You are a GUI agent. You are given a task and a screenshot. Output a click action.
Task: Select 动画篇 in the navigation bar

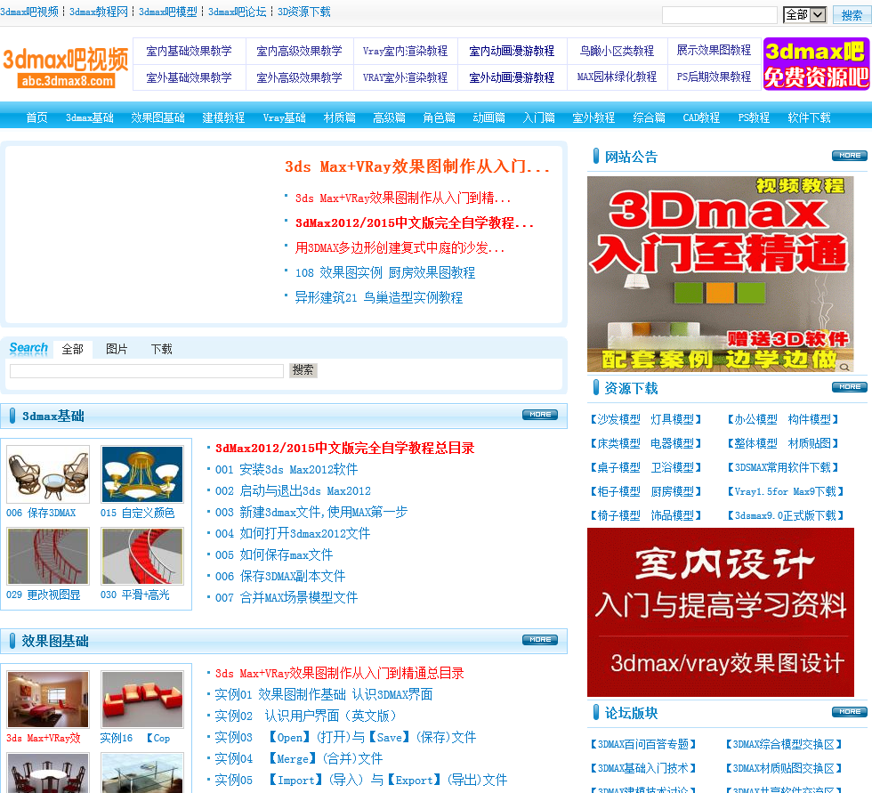pyautogui.click(x=488, y=117)
